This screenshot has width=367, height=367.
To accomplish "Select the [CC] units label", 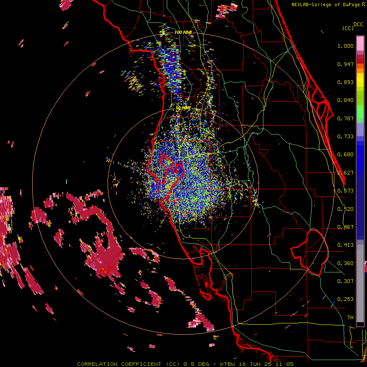I will 348,28.
